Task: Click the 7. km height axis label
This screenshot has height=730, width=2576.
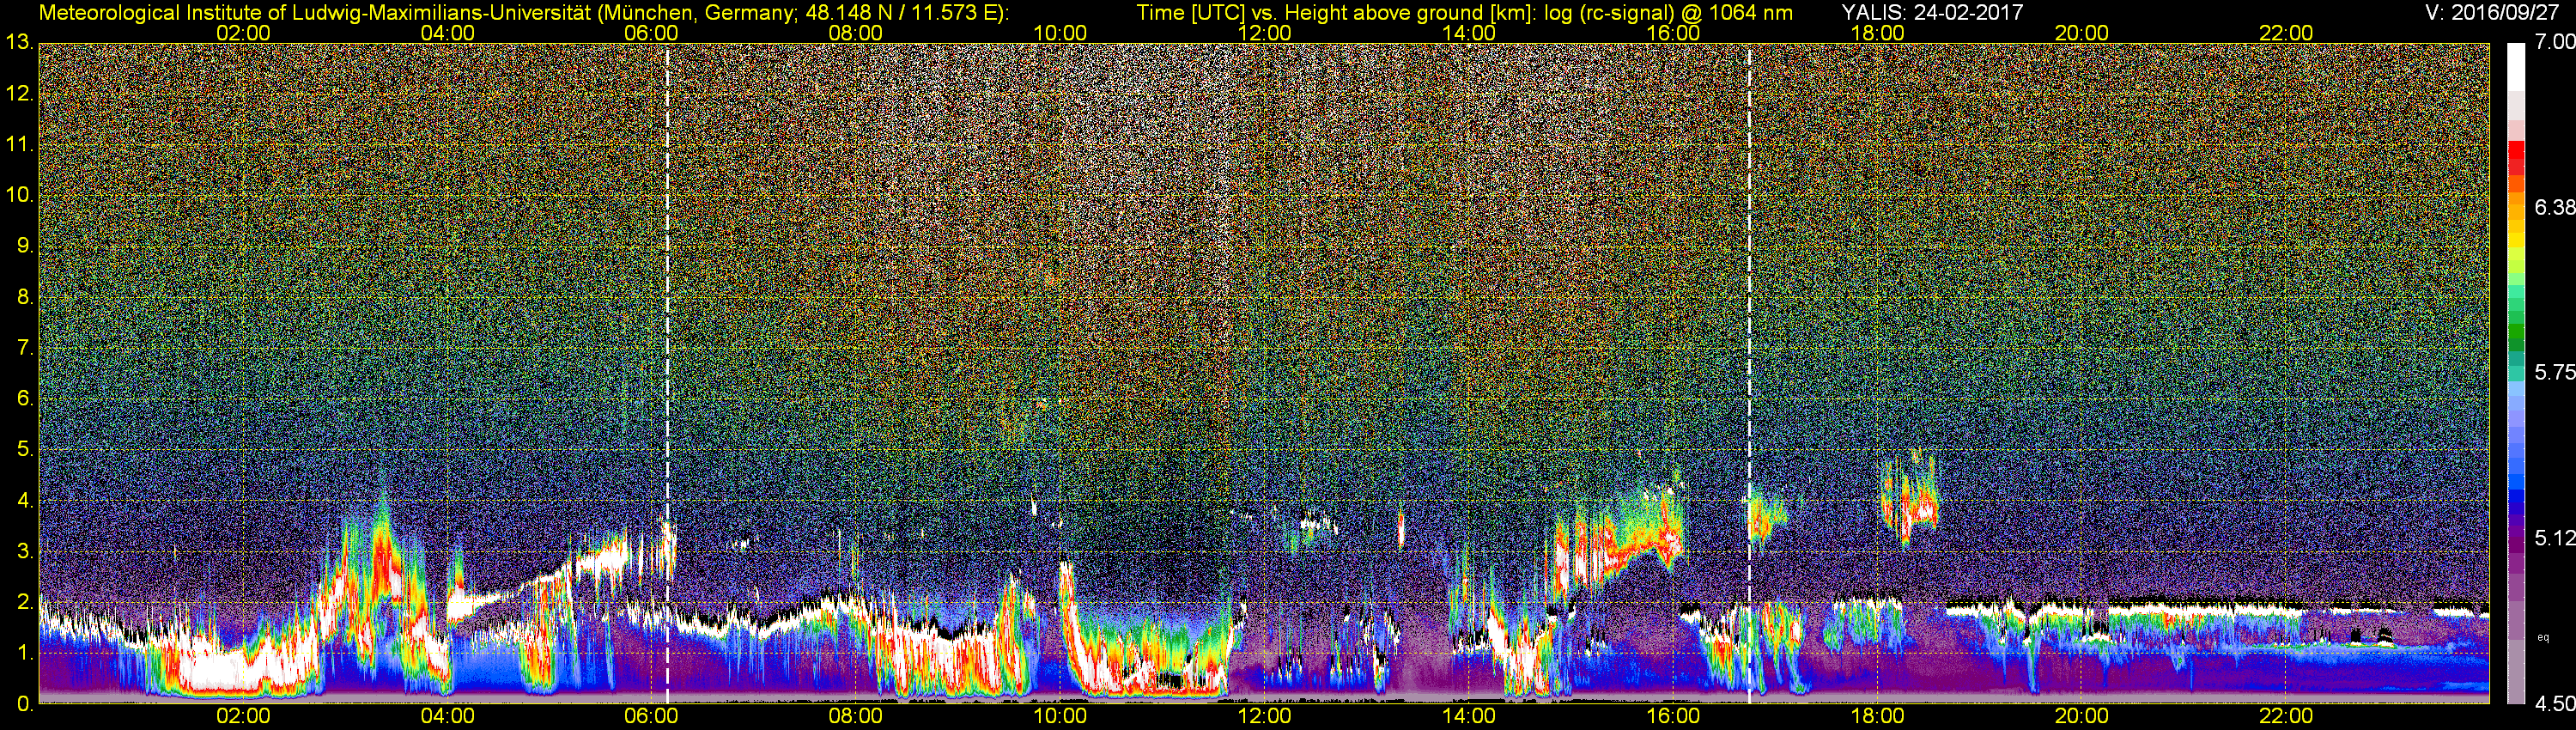Action: pyautogui.click(x=25, y=348)
